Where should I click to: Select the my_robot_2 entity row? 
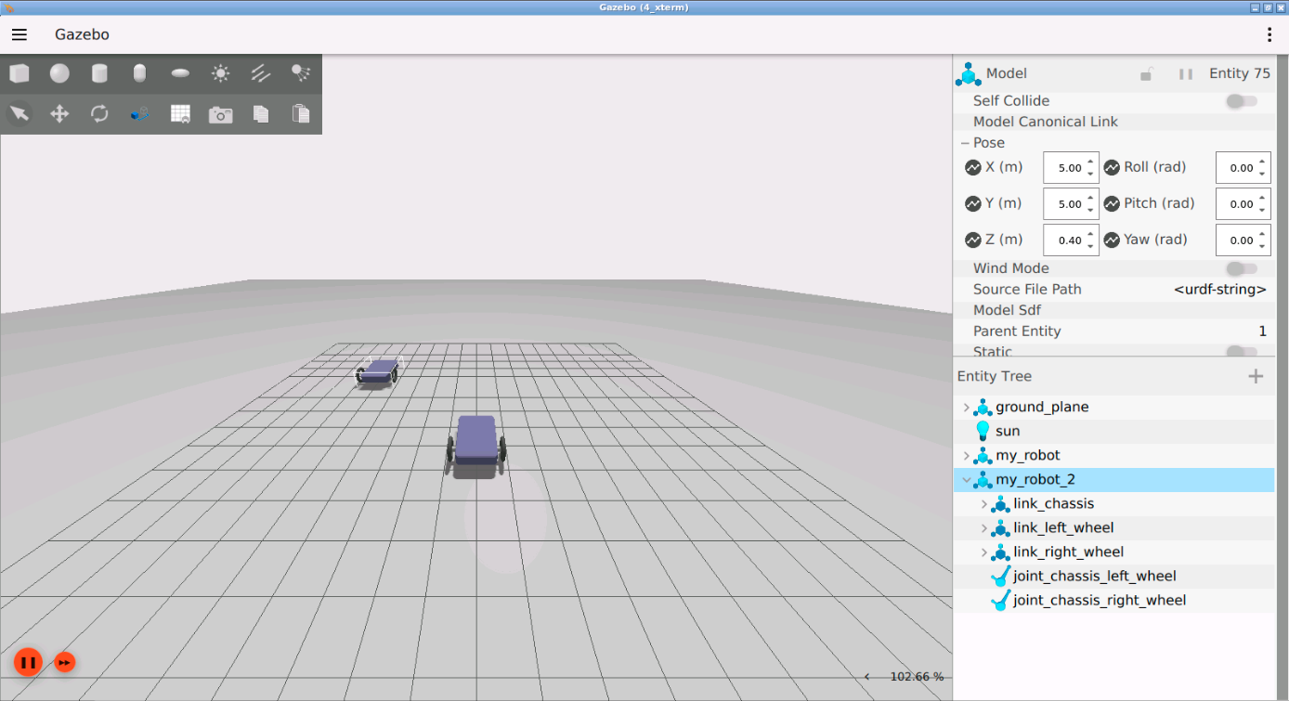(1114, 480)
